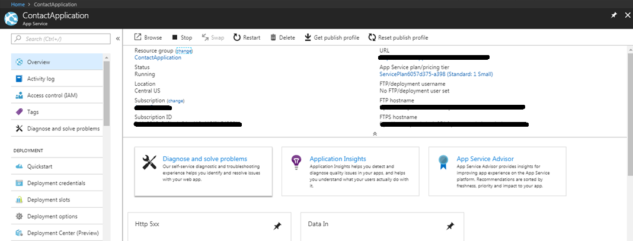Open the Diagnose and solve problems card

click(203, 172)
